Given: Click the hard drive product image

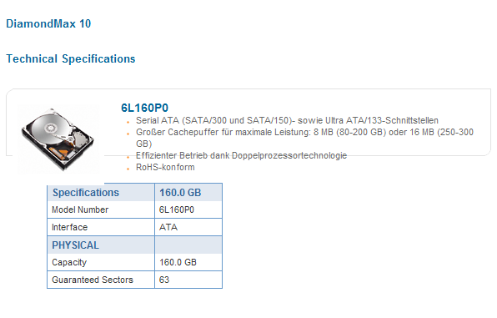Looking at the screenshot, I should click(58, 139).
